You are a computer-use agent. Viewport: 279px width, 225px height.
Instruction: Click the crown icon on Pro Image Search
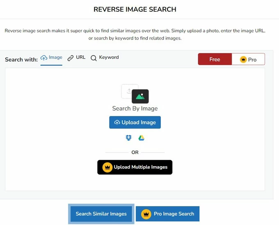pos(146,214)
